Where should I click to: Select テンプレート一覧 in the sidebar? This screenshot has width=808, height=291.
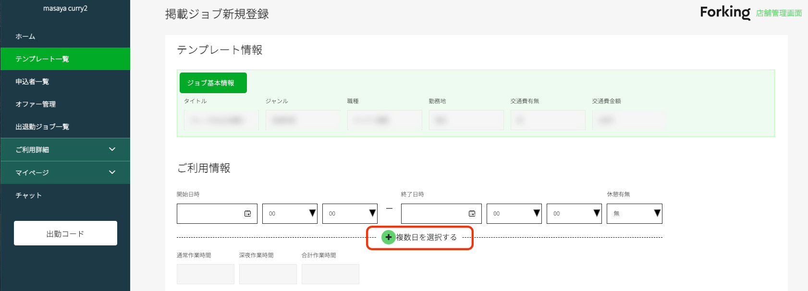42,59
